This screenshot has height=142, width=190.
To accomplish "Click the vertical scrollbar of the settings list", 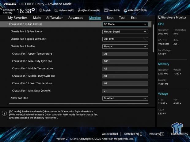I will 154,38.
